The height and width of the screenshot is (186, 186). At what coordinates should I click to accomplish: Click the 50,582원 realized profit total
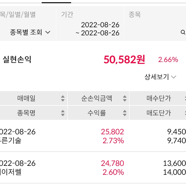124,60
